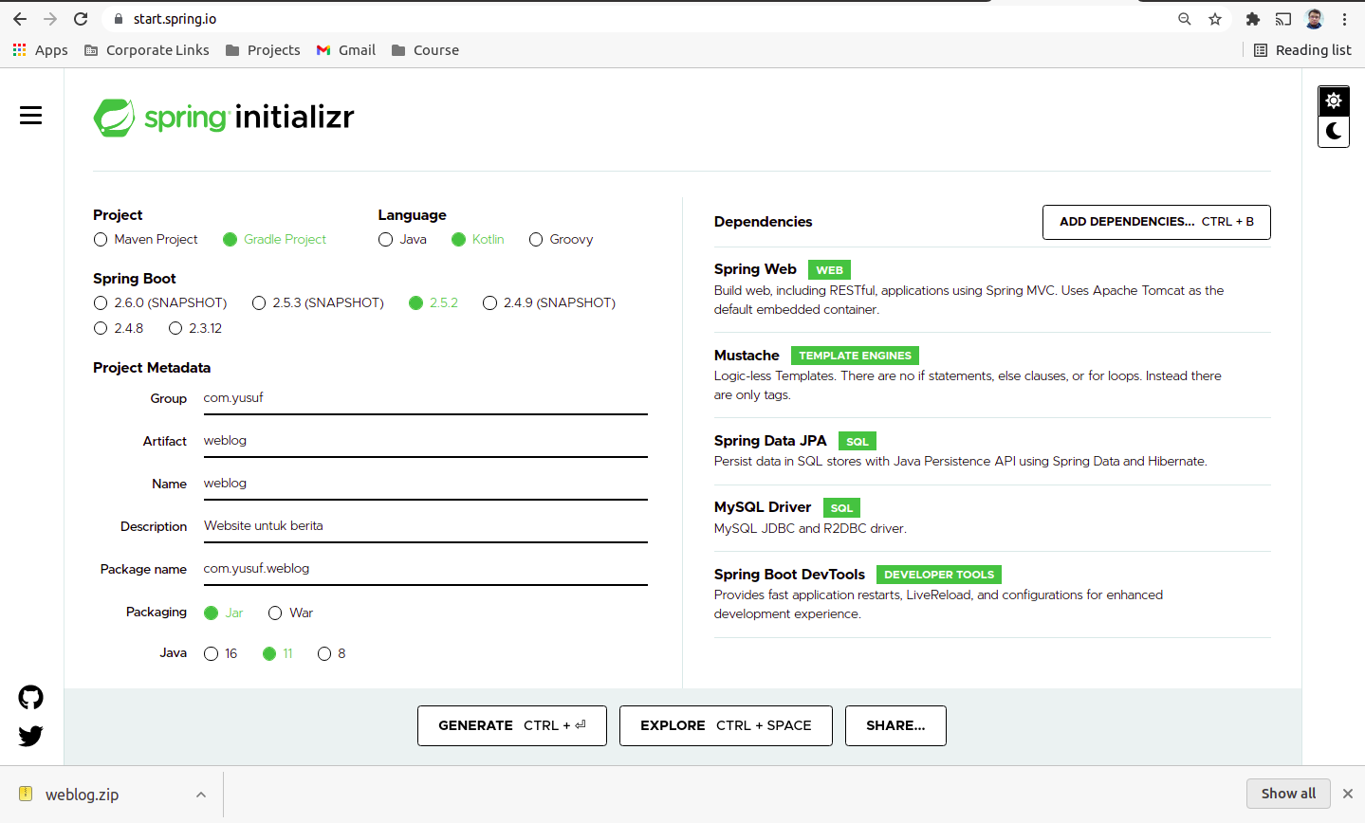Open Course bookmark folder
Image resolution: width=1365 pixels, height=823 pixels.
coord(425,50)
